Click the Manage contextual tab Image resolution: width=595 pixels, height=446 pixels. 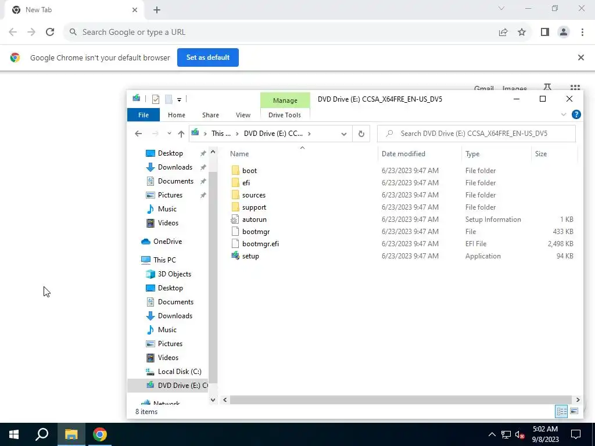point(285,100)
